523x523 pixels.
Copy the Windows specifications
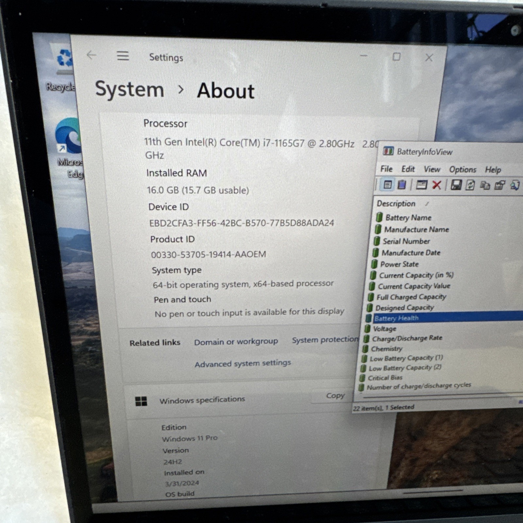(x=335, y=396)
